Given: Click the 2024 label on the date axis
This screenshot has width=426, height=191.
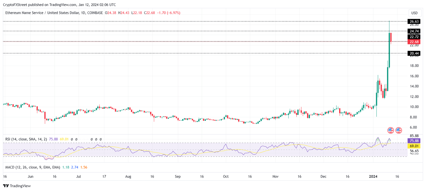Looking at the screenshot, I should [373, 176].
